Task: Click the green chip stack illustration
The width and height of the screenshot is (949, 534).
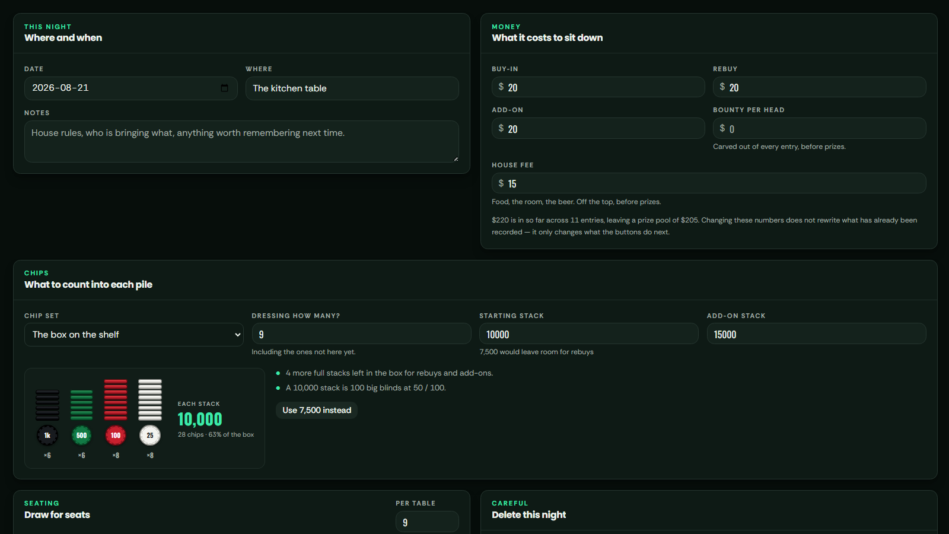Action: pos(82,405)
